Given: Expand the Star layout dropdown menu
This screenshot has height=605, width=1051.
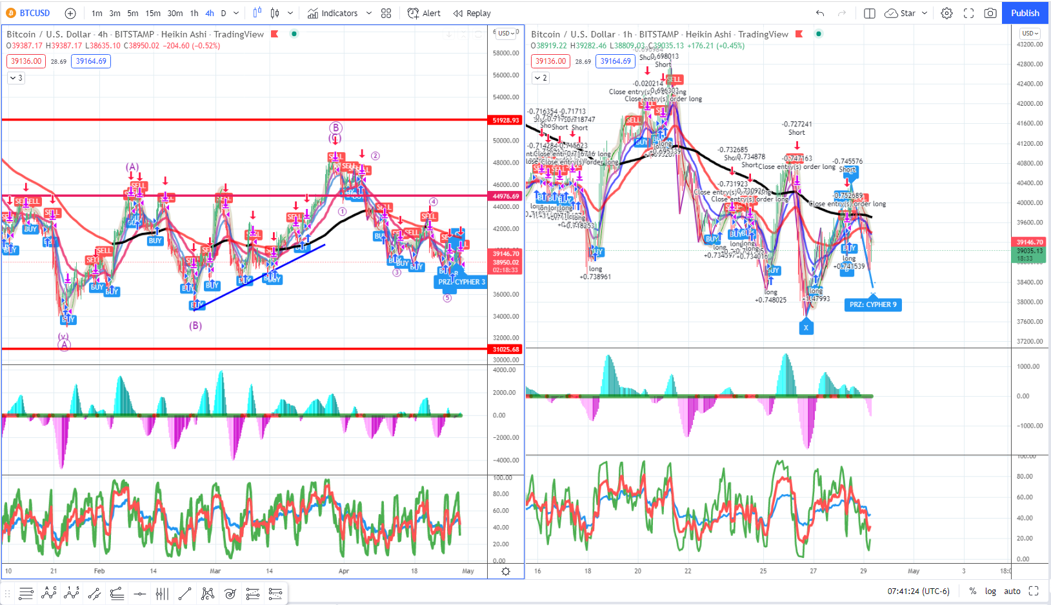Looking at the screenshot, I should (925, 13).
